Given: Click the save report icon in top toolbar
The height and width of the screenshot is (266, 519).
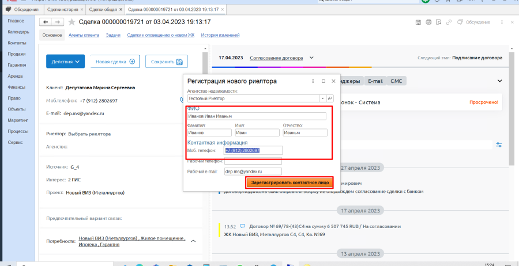Looking at the screenshot, I should (x=419, y=22).
